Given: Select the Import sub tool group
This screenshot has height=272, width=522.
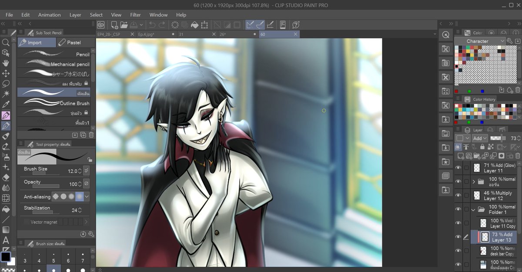Looking at the screenshot, I should [x=37, y=43].
